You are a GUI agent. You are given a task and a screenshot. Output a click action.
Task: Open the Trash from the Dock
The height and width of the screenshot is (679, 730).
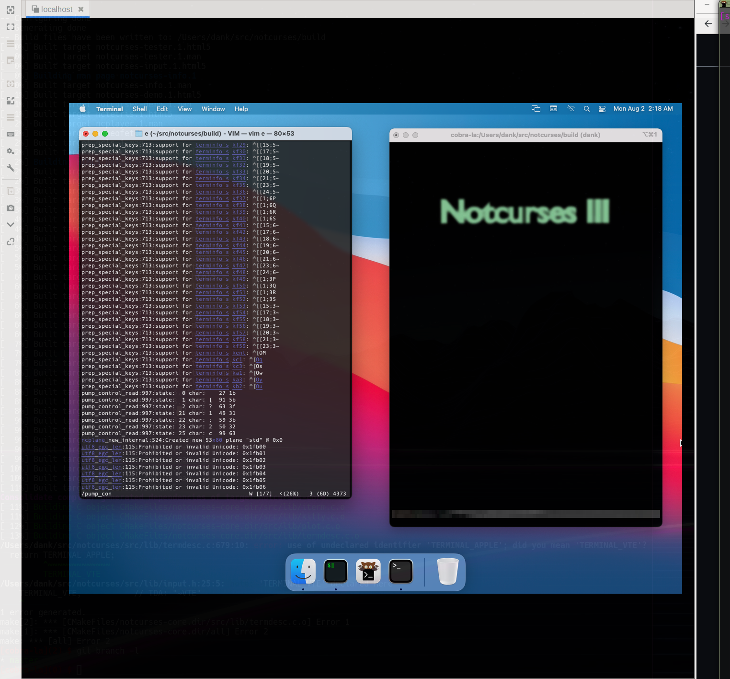[x=447, y=571]
